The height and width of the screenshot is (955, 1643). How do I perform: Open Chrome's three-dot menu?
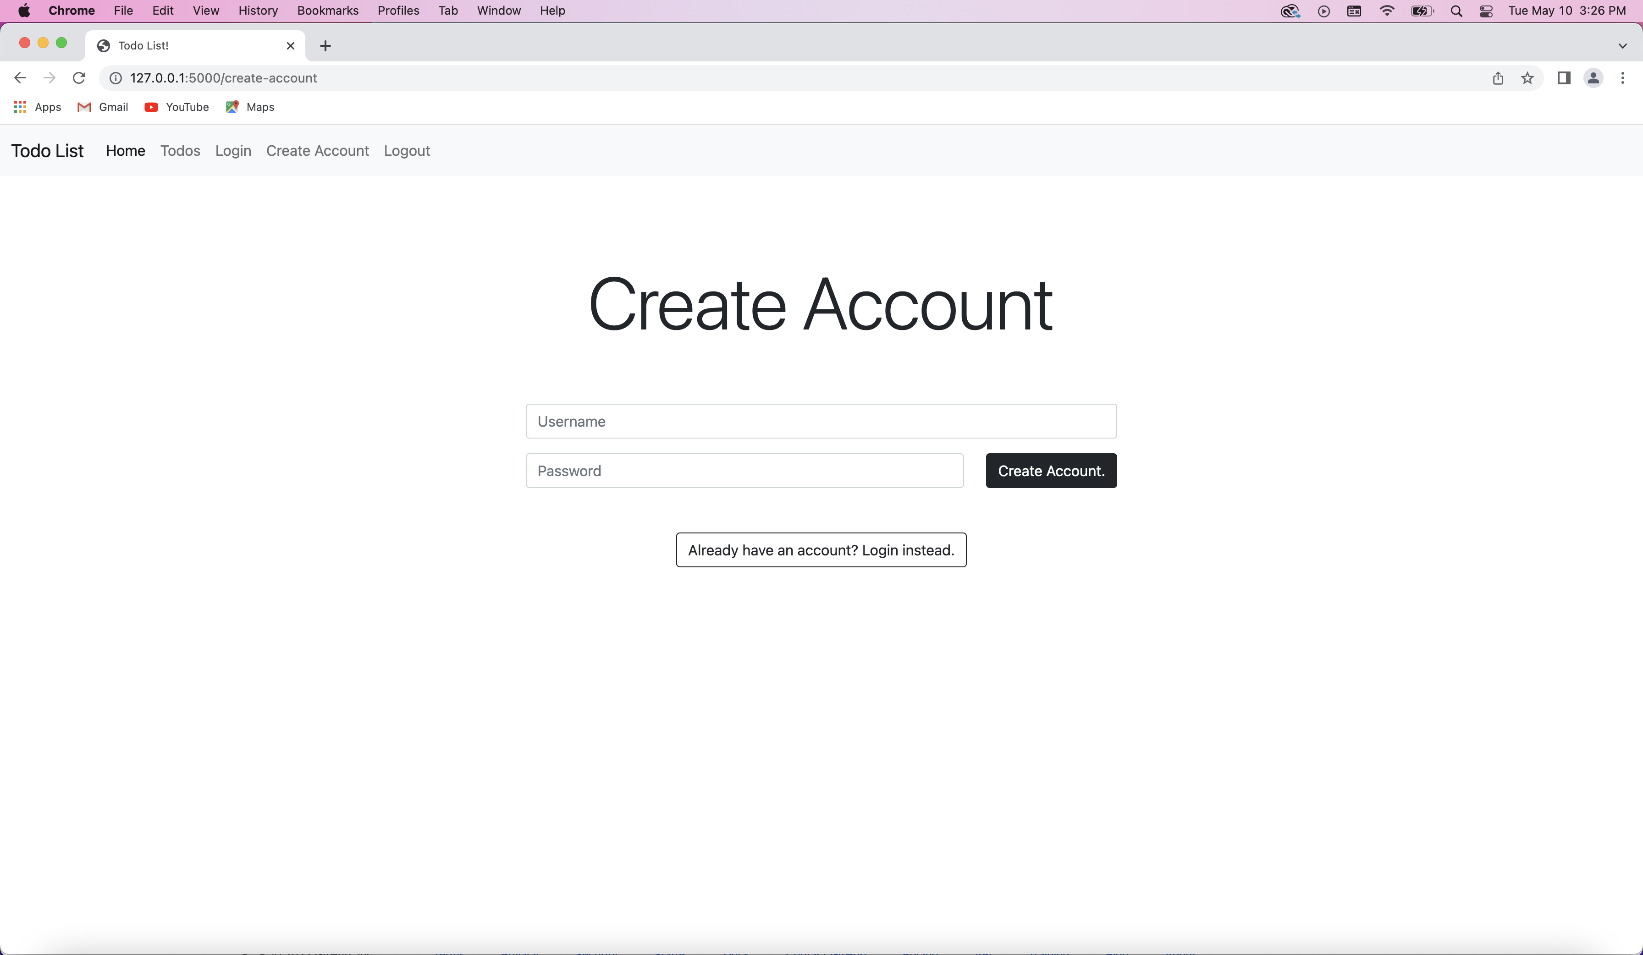click(1623, 77)
